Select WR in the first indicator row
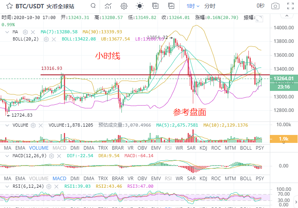This screenshot has width=298, height=208. [179, 148]
